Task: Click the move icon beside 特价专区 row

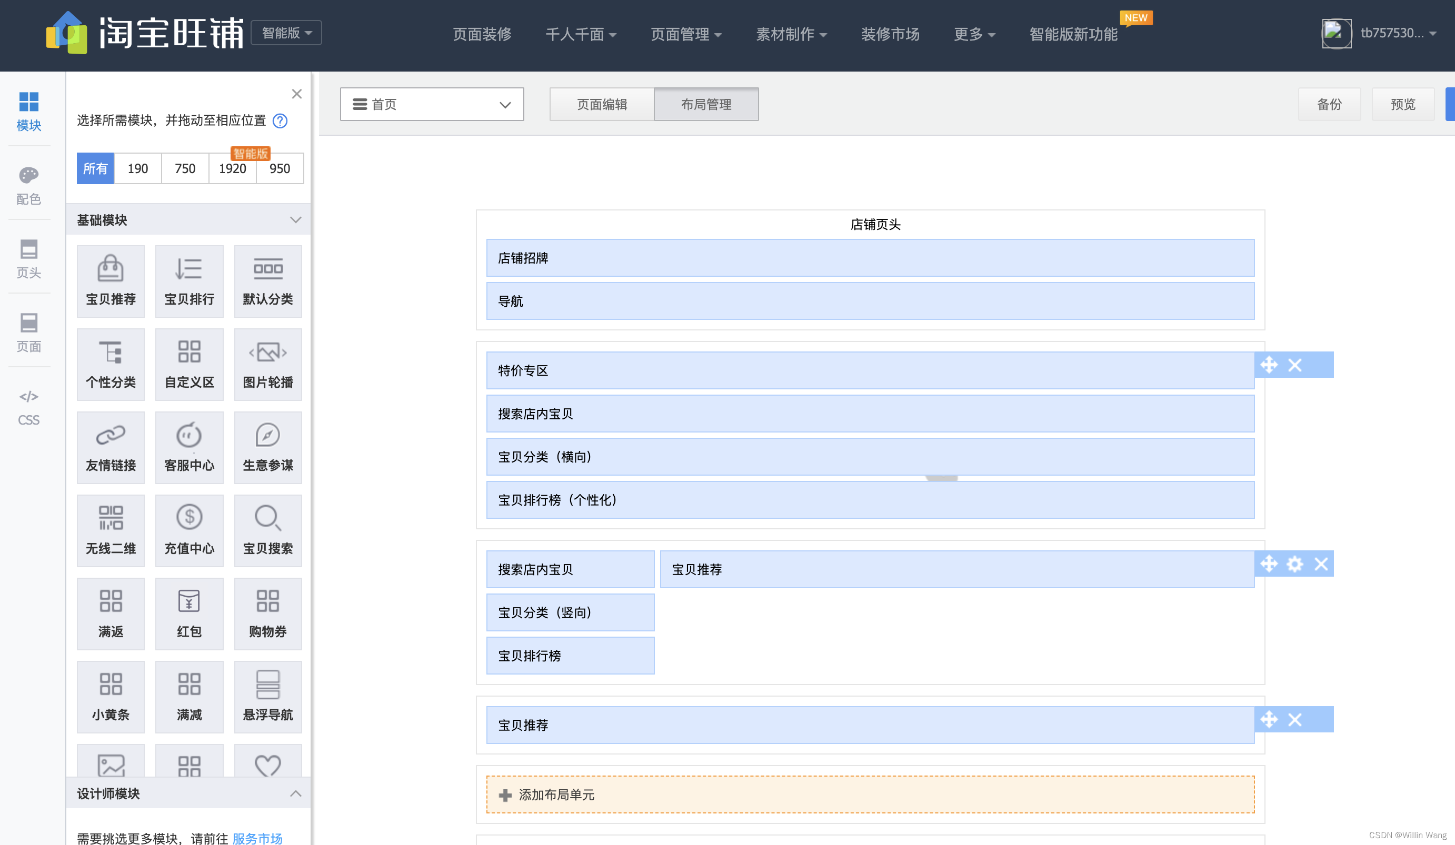Action: pos(1269,365)
